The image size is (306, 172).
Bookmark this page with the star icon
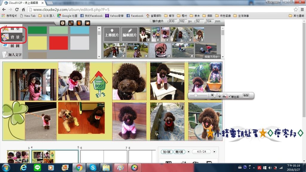(x=296, y=10)
